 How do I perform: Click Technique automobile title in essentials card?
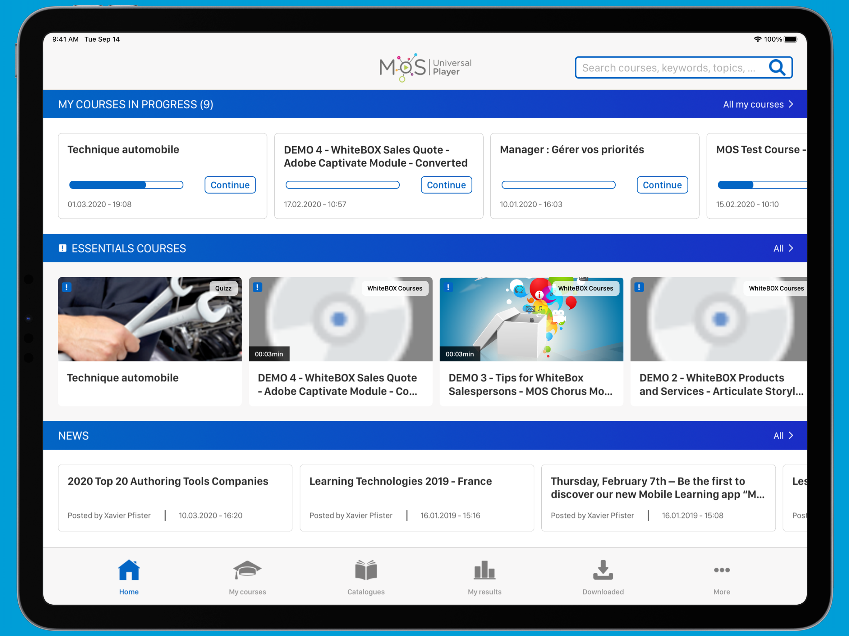coord(122,377)
